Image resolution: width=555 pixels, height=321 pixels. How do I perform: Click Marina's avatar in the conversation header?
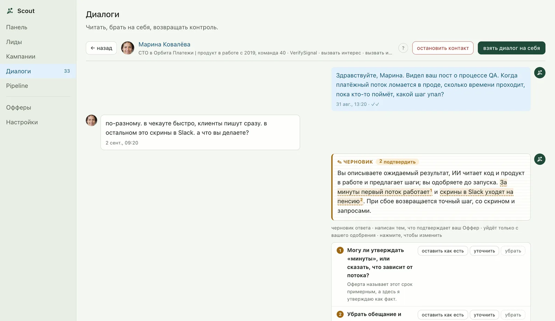pyautogui.click(x=128, y=48)
